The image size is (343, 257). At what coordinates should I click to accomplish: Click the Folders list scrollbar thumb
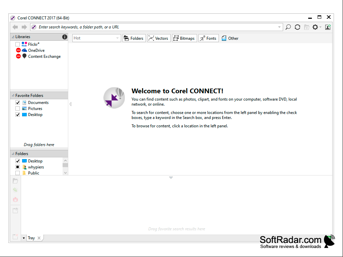coord(65,165)
